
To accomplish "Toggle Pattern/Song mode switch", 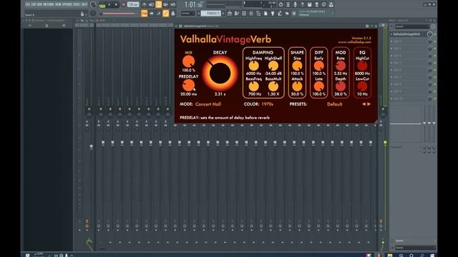I will click(x=102, y=5).
